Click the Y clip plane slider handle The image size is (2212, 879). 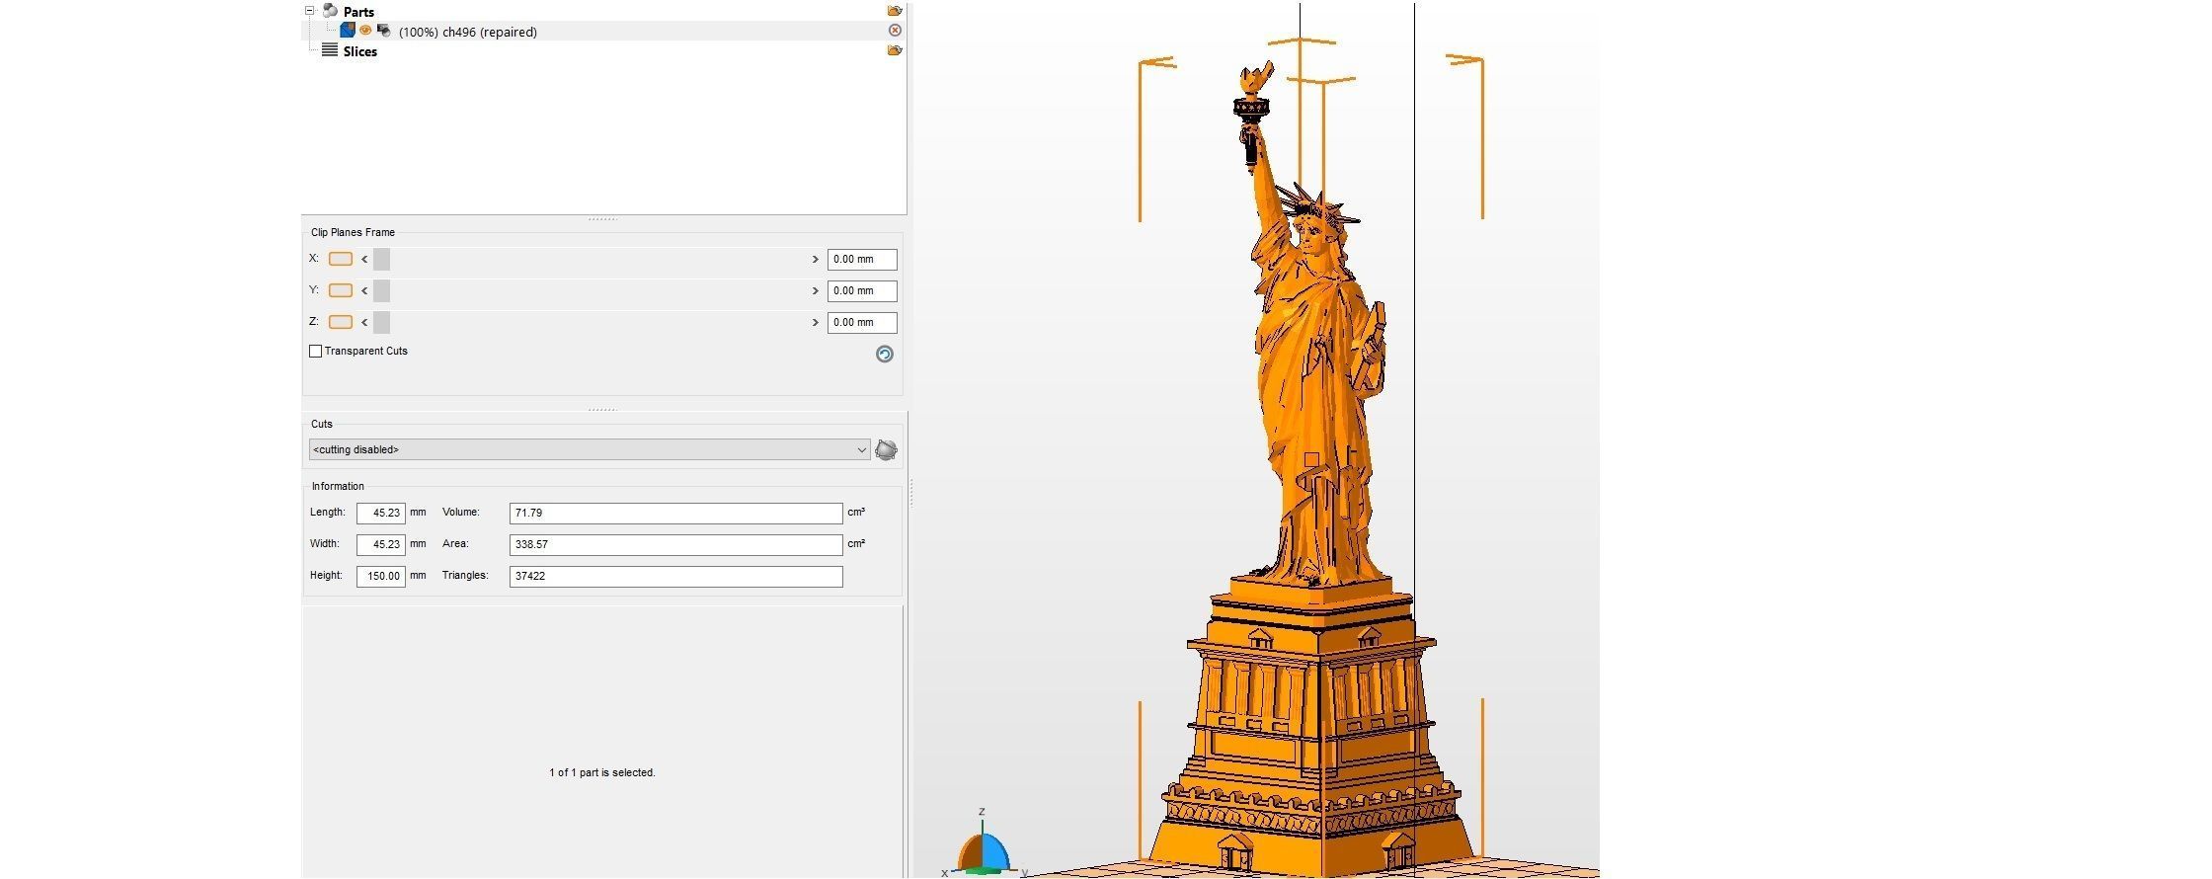382,291
